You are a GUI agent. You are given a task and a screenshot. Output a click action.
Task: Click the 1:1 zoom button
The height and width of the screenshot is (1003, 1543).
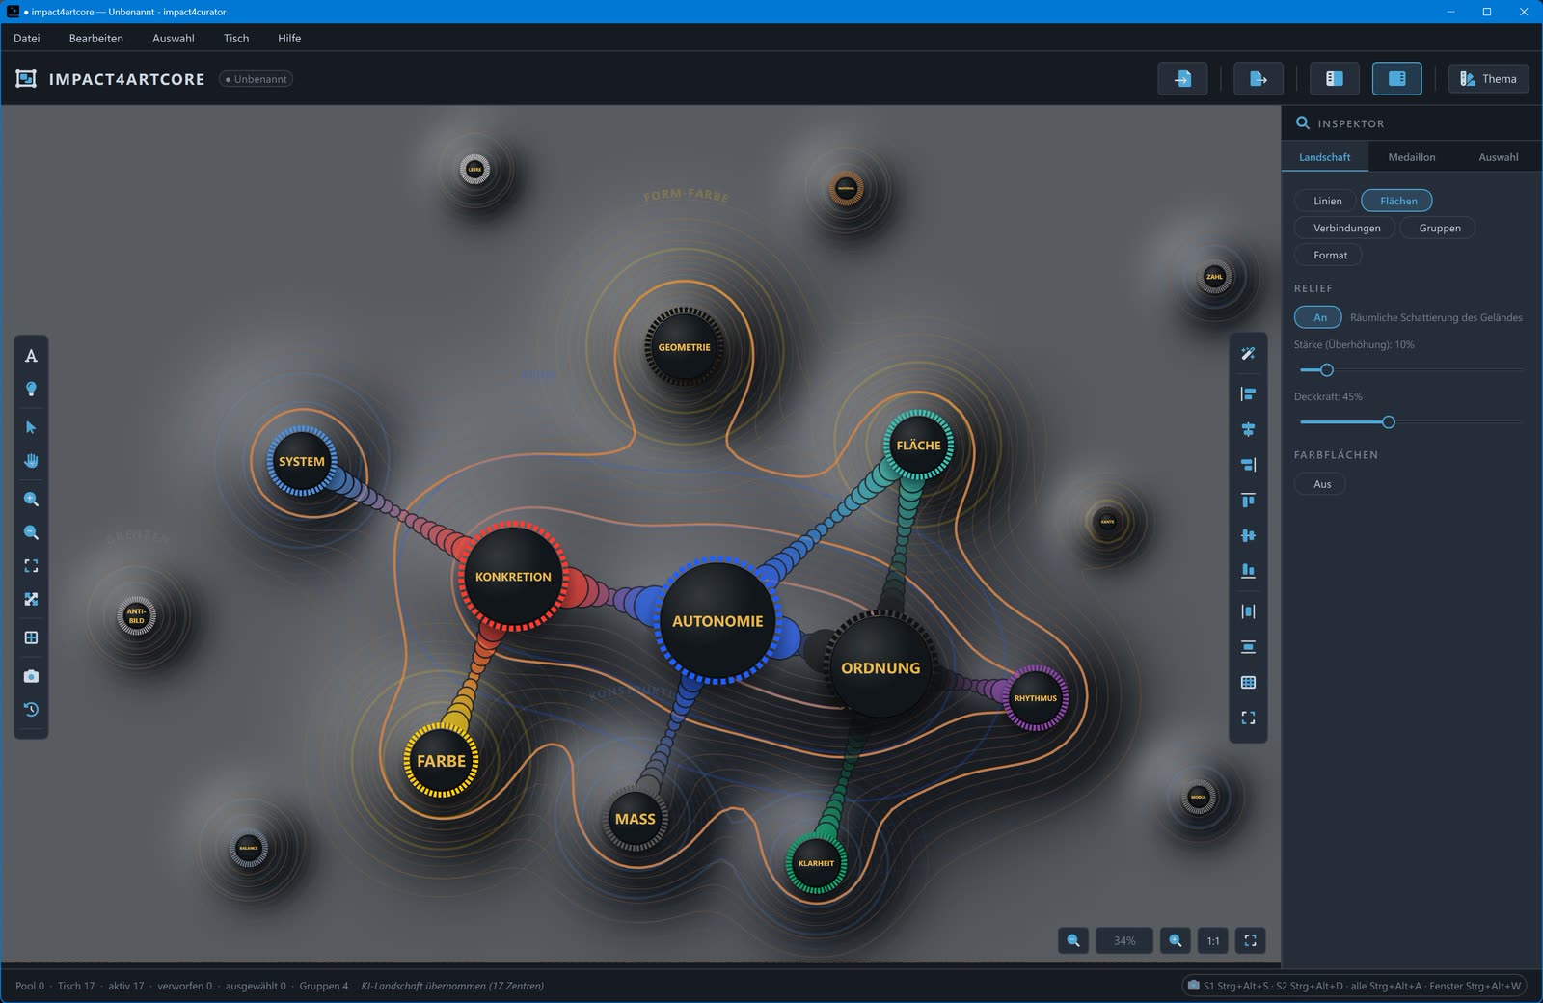[x=1213, y=940]
